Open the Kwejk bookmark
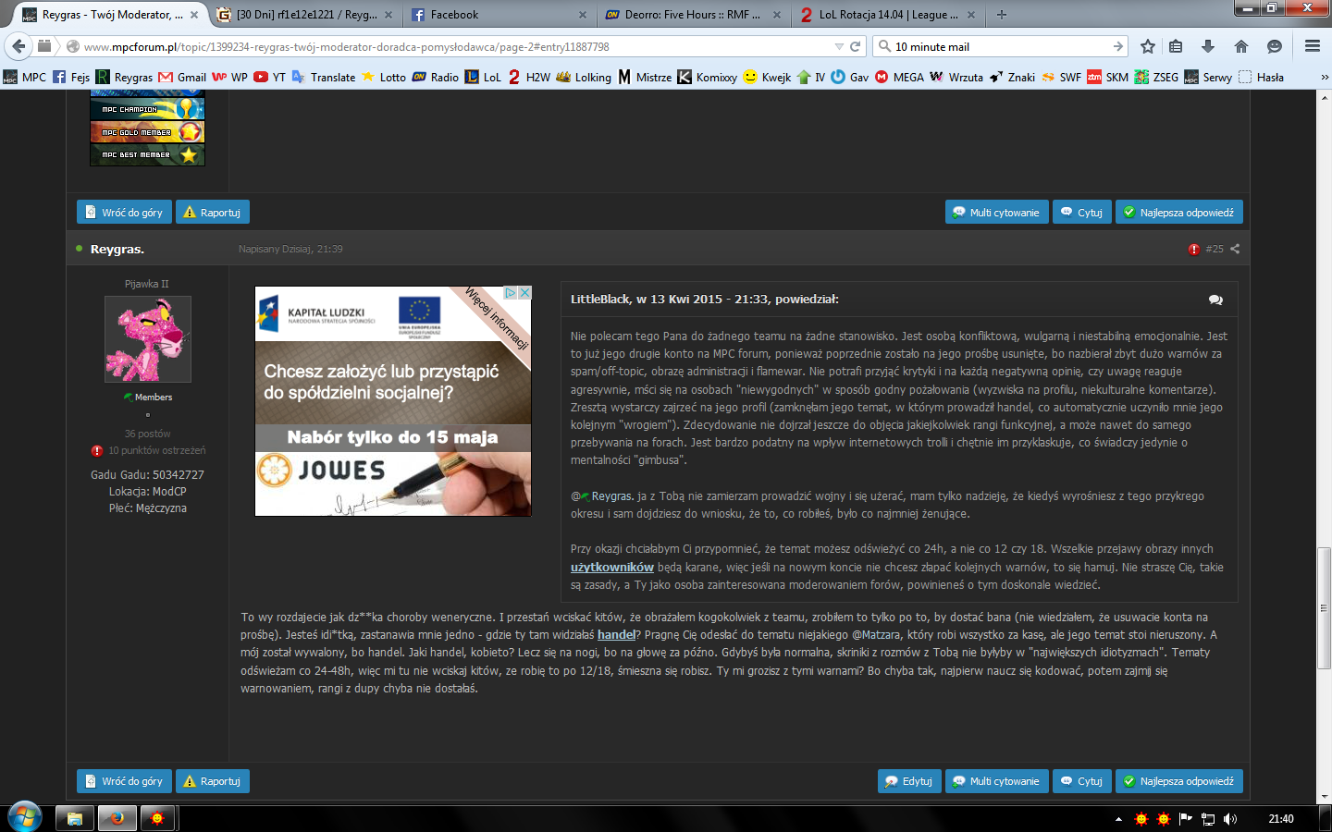 768,78
